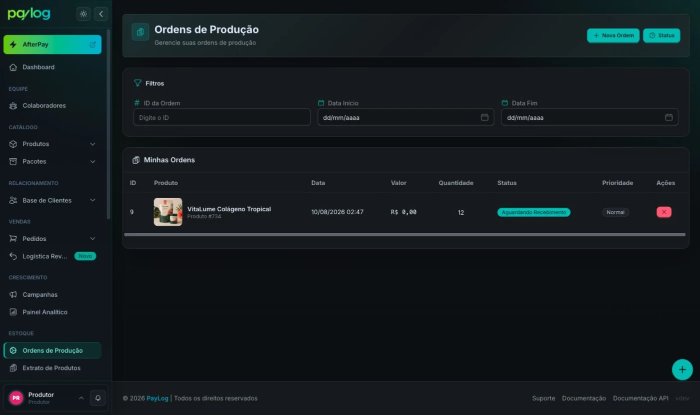Open the AfterPay menu item

[52, 44]
